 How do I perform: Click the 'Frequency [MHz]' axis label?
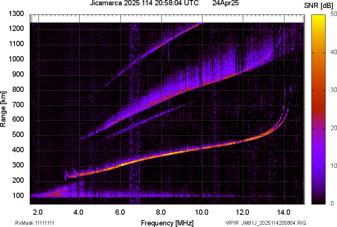[167, 223]
